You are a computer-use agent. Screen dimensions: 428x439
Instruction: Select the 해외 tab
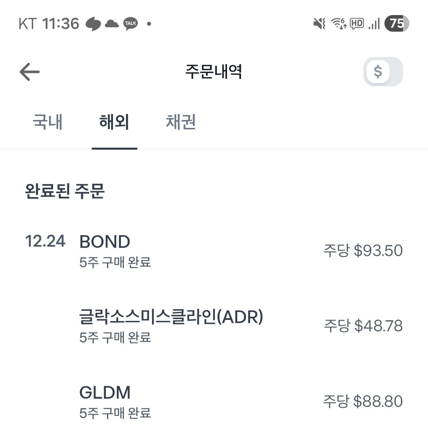(x=114, y=122)
